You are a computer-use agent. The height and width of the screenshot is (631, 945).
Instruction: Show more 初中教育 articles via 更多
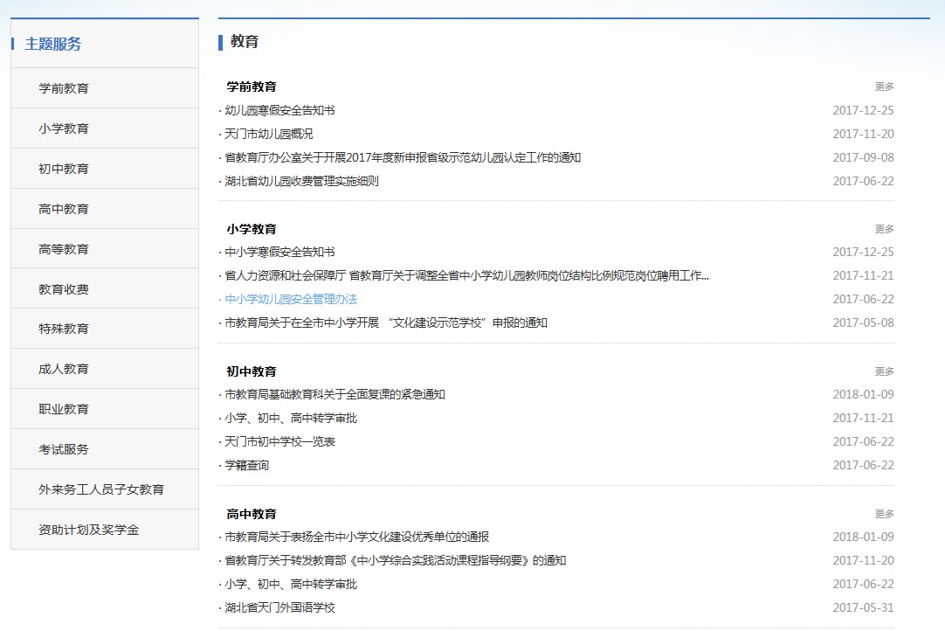pos(884,371)
